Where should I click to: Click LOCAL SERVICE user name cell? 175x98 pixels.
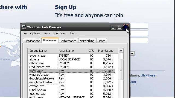pos(69,59)
